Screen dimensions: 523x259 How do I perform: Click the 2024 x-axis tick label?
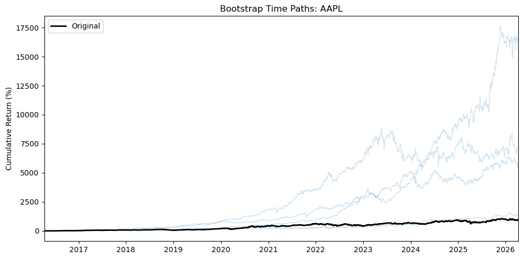410,248
